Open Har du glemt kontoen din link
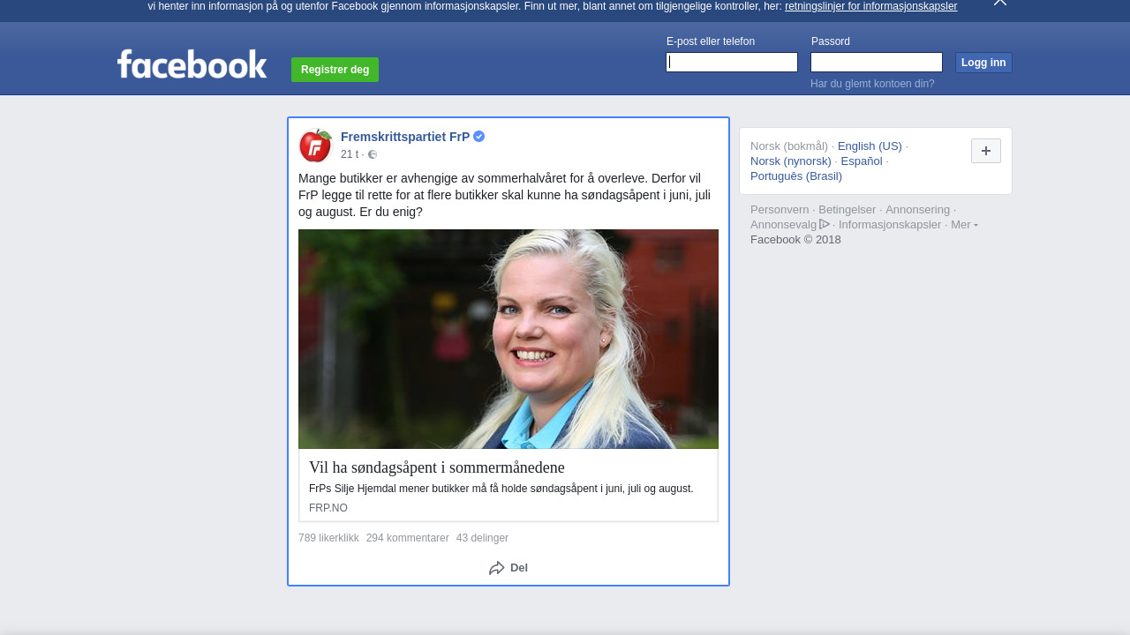The height and width of the screenshot is (635, 1130). [x=872, y=84]
